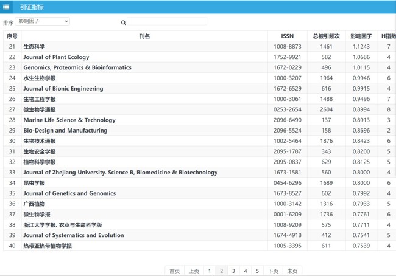Jump to page 5
Viewport: 396px width, 276px height.
257,271
